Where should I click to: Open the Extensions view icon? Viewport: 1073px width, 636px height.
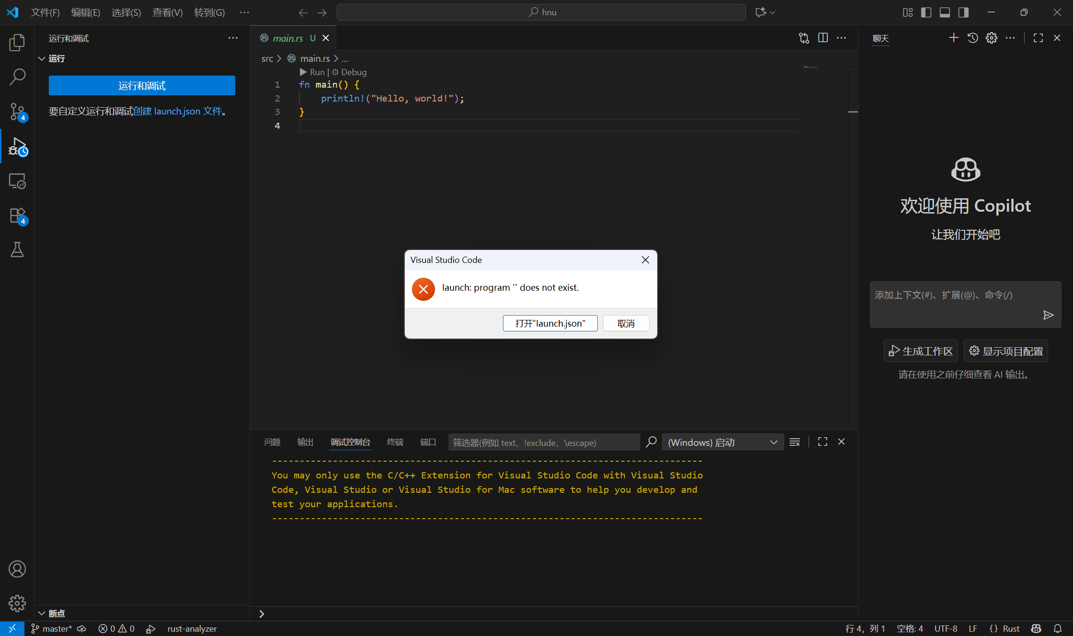click(x=17, y=216)
